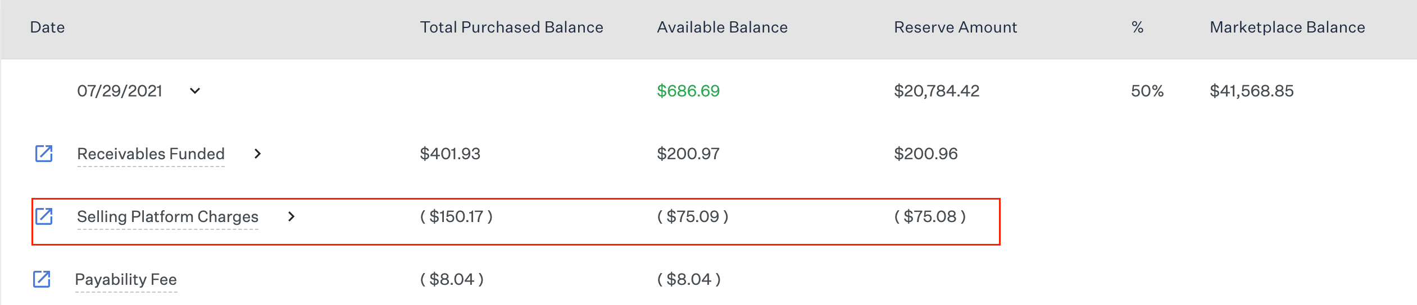The width and height of the screenshot is (1417, 305).
Task: Select the Reserve Amount column header
Action: point(955,27)
